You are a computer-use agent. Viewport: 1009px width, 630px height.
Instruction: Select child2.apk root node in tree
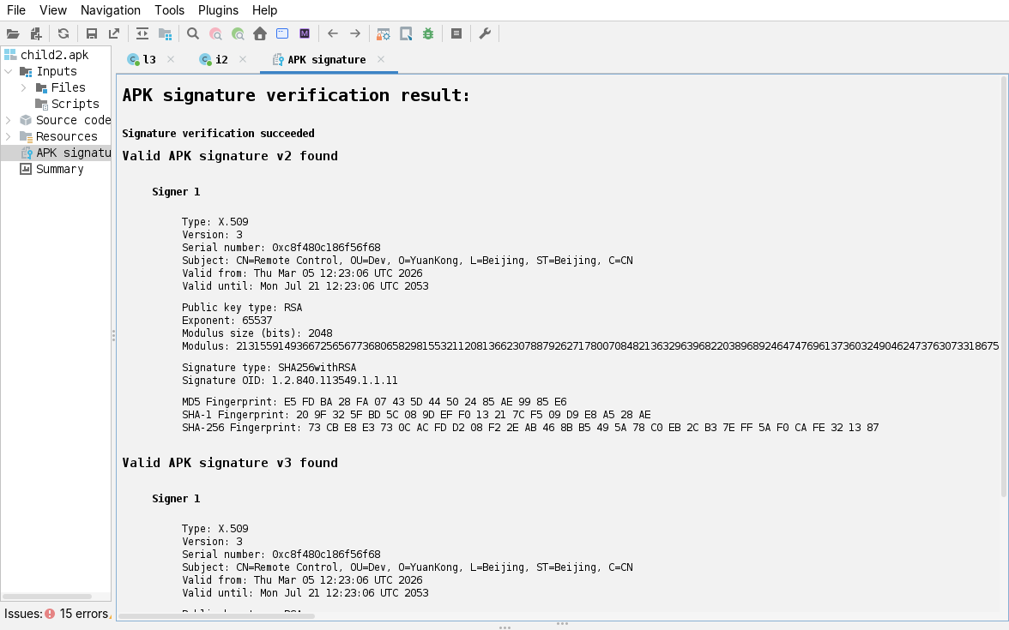[x=55, y=55]
